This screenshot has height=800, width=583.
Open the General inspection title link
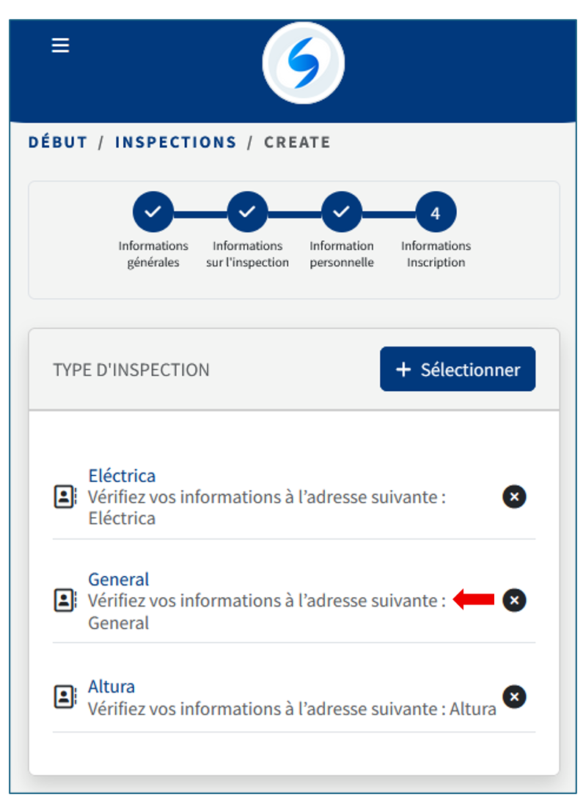click(x=118, y=579)
